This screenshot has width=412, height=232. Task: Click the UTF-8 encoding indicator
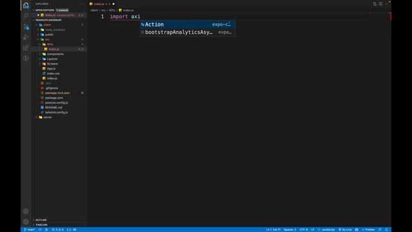[303, 229]
